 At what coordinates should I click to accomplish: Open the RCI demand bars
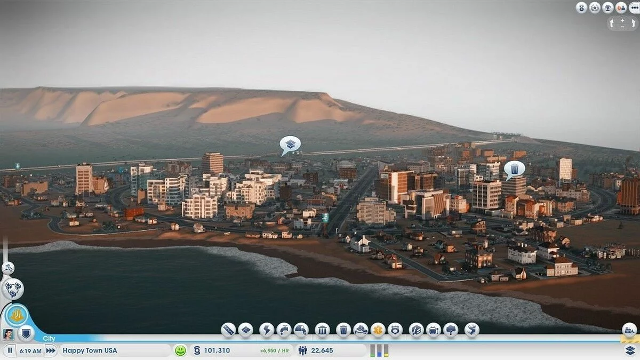[x=379, y=350]
